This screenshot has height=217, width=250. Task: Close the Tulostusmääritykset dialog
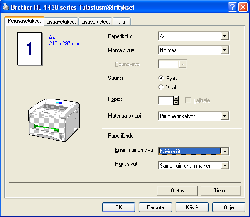point(243,7)
